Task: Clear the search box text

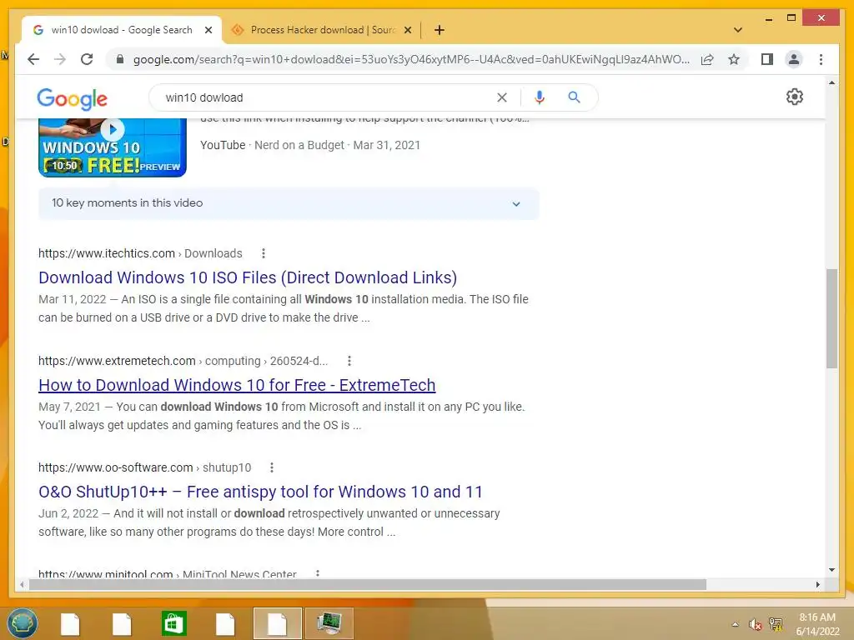Action: [x=501, y=97]
